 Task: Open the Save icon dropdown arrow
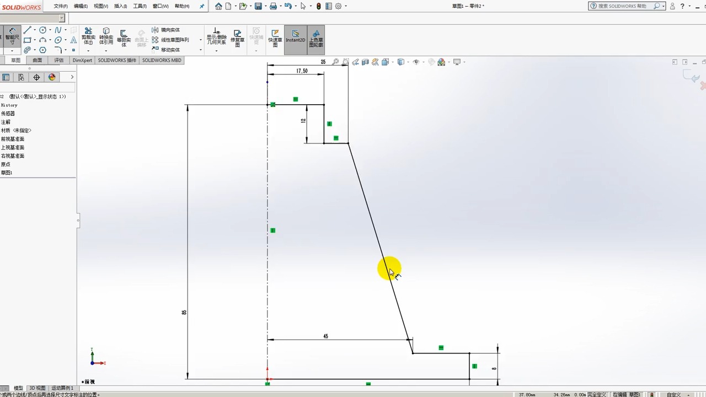click(x=265, y=6)
